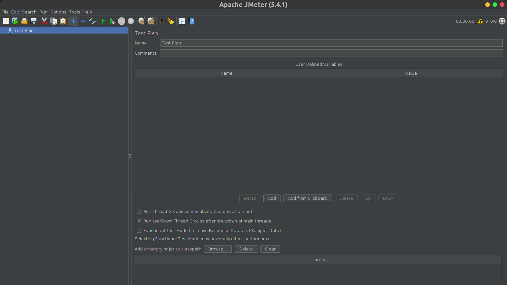Open Help with question mark icon
Image resolution: width=507 pixels, height=285 pixels.
[191, 21]
